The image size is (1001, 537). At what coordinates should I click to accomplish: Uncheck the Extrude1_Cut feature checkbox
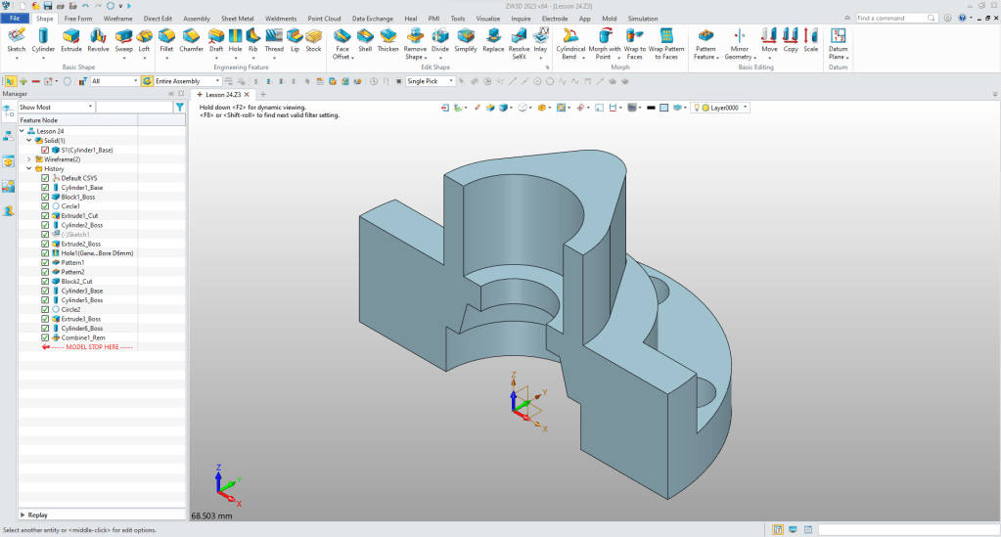pos(45,215)
